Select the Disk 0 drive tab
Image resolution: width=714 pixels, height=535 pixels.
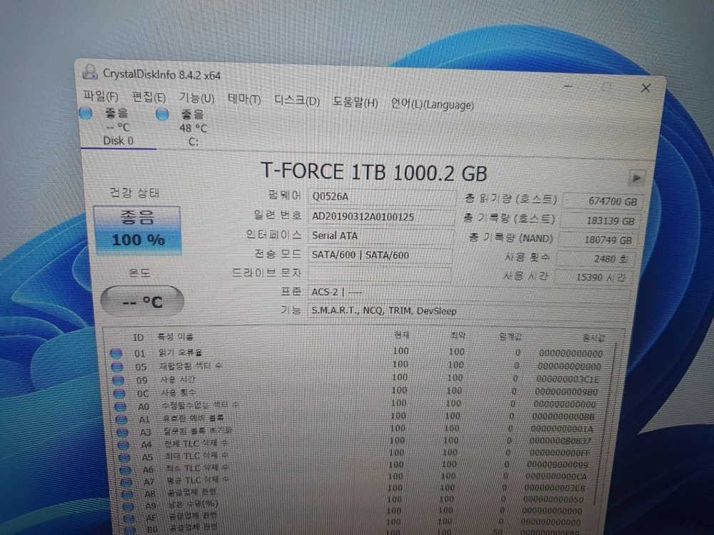118,126
